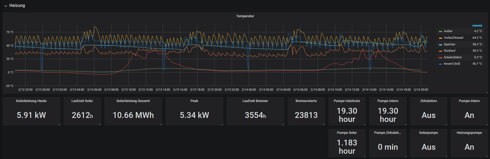Open the Pumpe Heizkreis panel title

347,101
